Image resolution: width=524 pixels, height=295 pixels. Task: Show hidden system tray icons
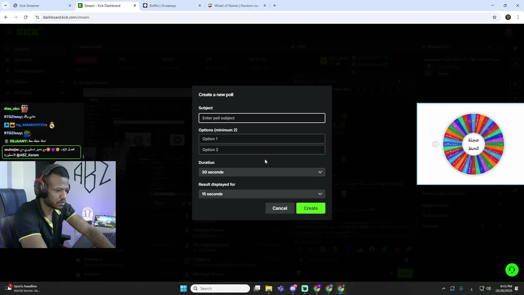[x=443, y=288]
